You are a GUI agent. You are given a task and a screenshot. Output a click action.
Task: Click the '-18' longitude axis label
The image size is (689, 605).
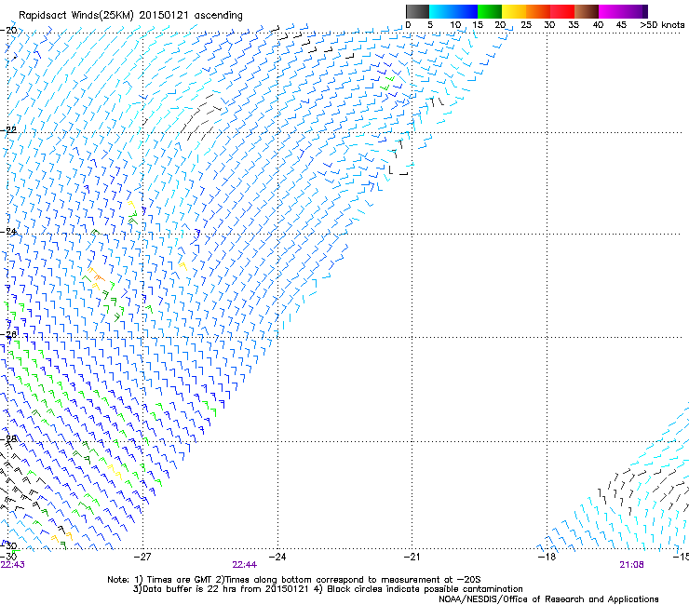(547, 557)
